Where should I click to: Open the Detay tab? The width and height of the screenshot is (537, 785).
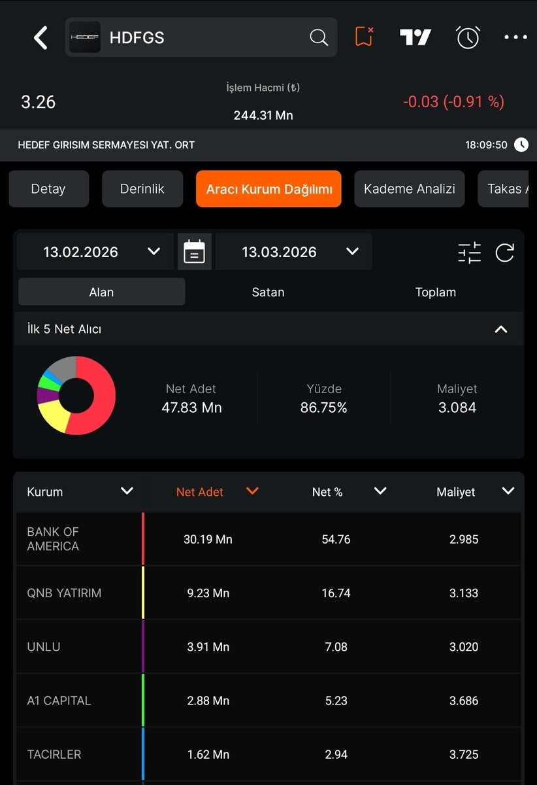tap(49, 189)
